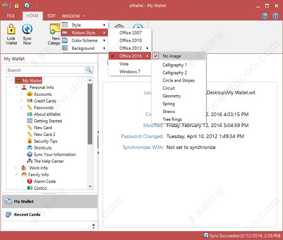The width and height of the screenshot is (283, 240).
Task: Click the Shortcuts car icon
Action: click(29, 147)
